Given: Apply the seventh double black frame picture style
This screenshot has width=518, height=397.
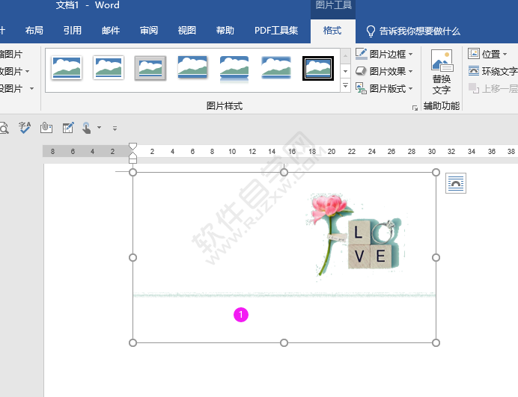Looking at the screenshot, I should [x=318, y=68].
